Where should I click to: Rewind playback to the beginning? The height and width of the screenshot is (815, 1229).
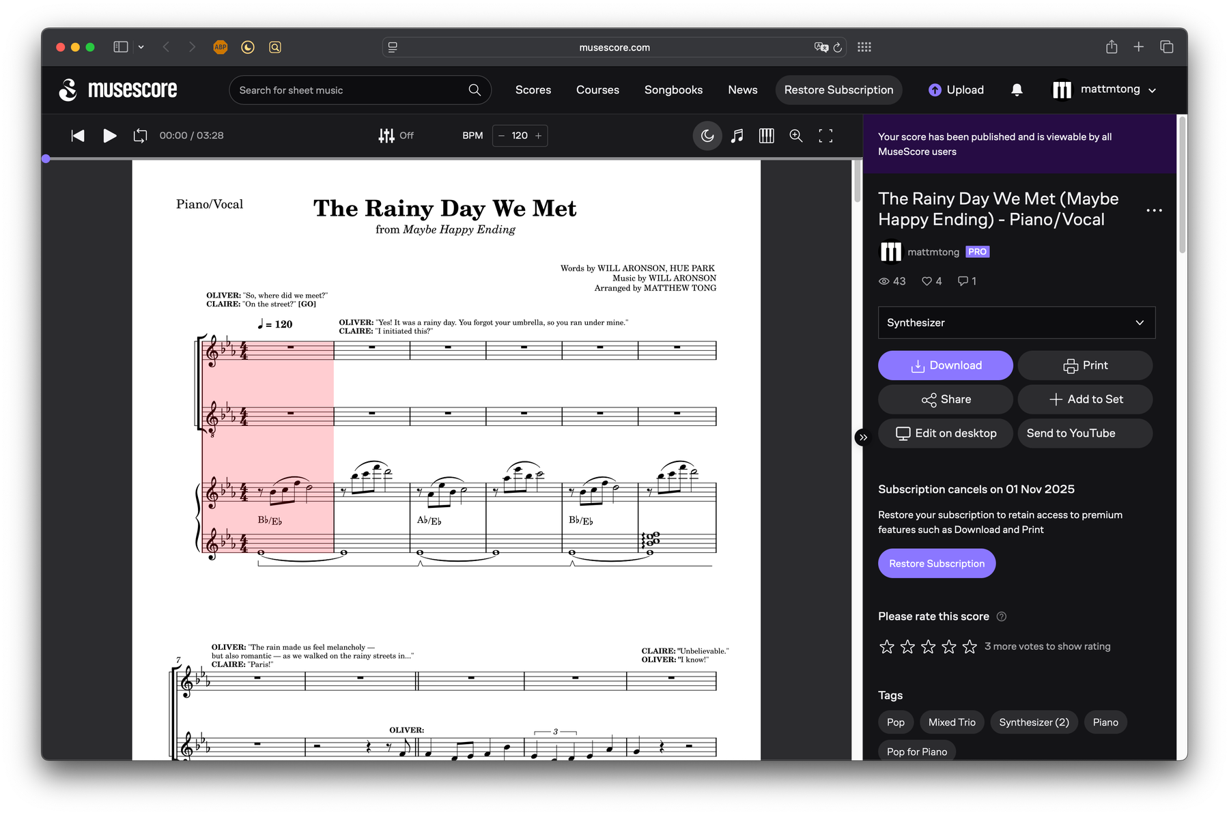pos(78,136)
